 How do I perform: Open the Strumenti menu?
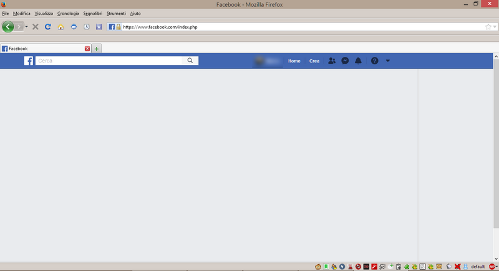(116, 13)
